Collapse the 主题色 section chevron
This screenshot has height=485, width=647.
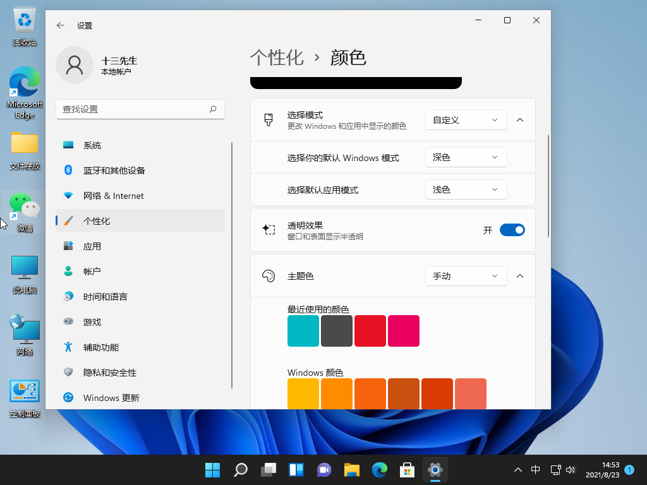point(519,276)
